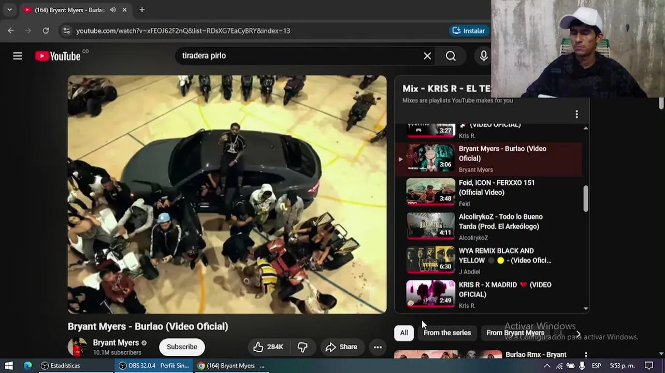The width and height of the screenshot is (665, 373).
Task: Go to YouTube home via logo
Action: (x=58, y=56)
